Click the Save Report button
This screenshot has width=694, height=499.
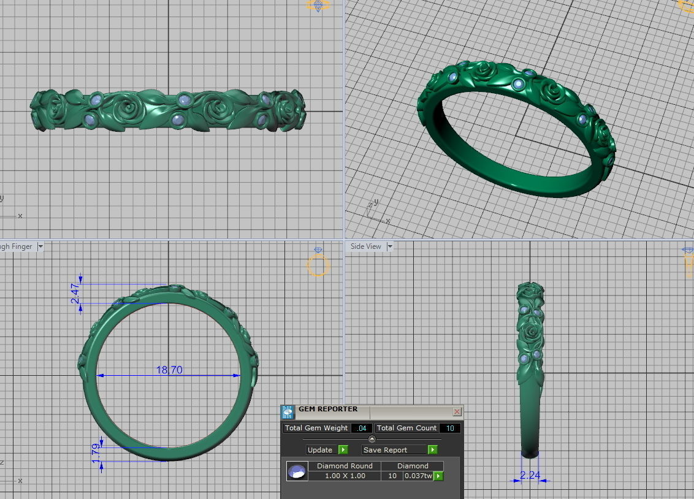click(x=394, y=449)
